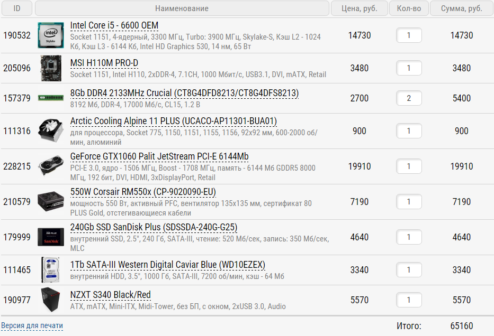Open 240Gb SSD SanDisk Plus link
Image resolution: width=494 pixels, height=336 pixels.
click(154, 227)
